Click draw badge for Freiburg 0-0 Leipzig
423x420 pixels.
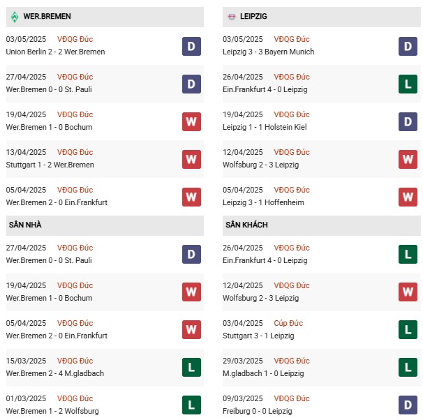(x=408, y=405)
